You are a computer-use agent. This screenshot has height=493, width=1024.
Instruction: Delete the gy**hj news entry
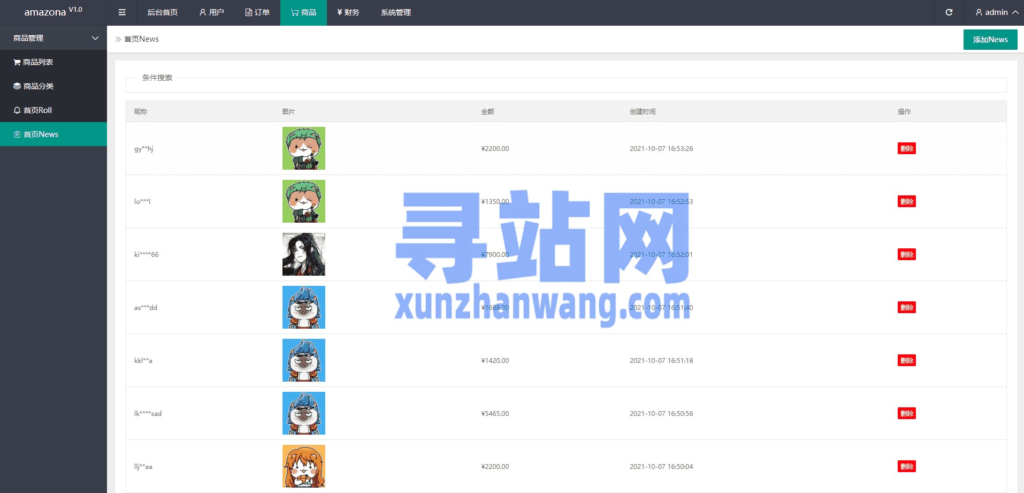(906, 148)
